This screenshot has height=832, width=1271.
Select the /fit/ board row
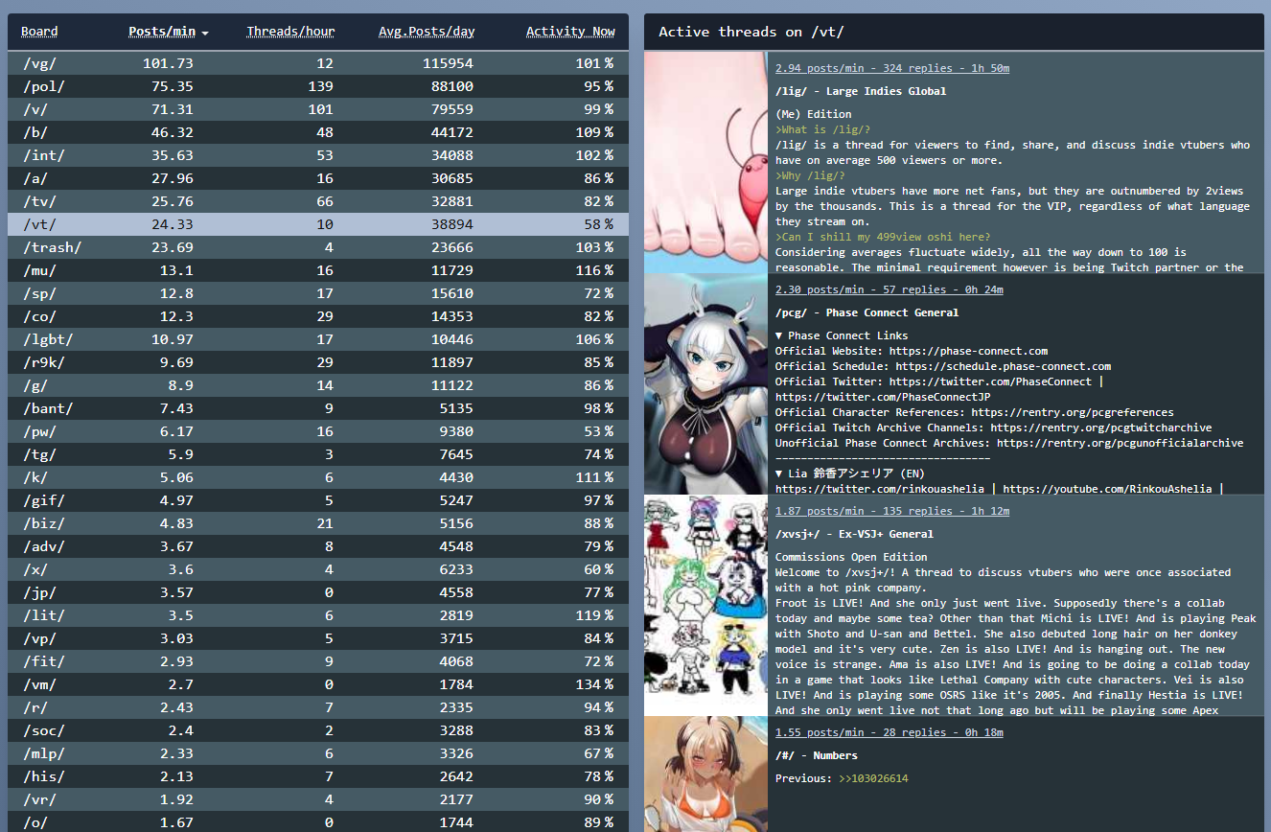[x=318, y=661]
